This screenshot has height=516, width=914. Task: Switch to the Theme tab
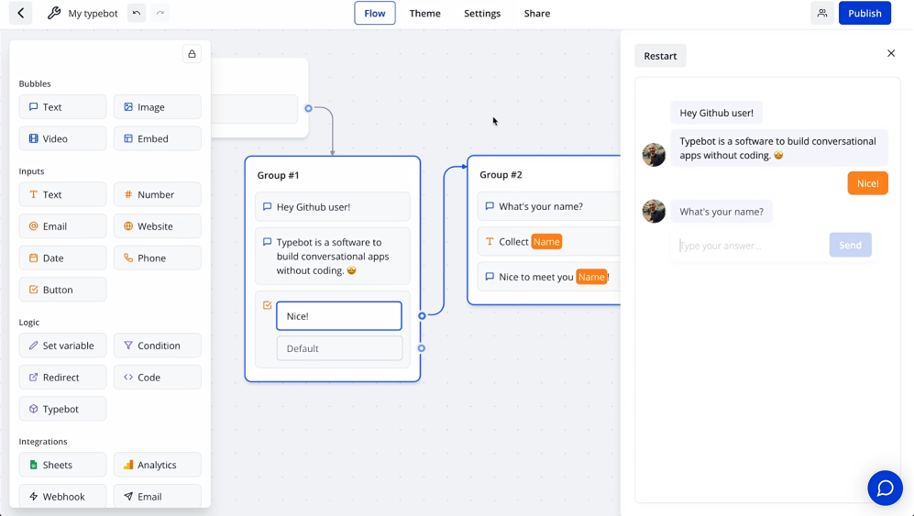(x=424, y=14)
